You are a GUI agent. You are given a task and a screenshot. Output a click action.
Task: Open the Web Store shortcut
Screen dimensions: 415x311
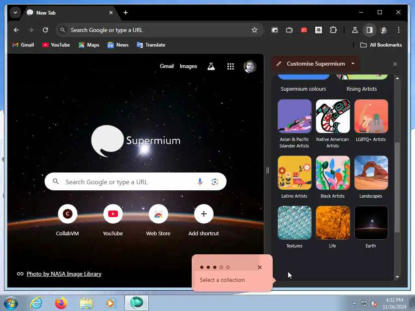pyautogui.click(x=158, y=220)
